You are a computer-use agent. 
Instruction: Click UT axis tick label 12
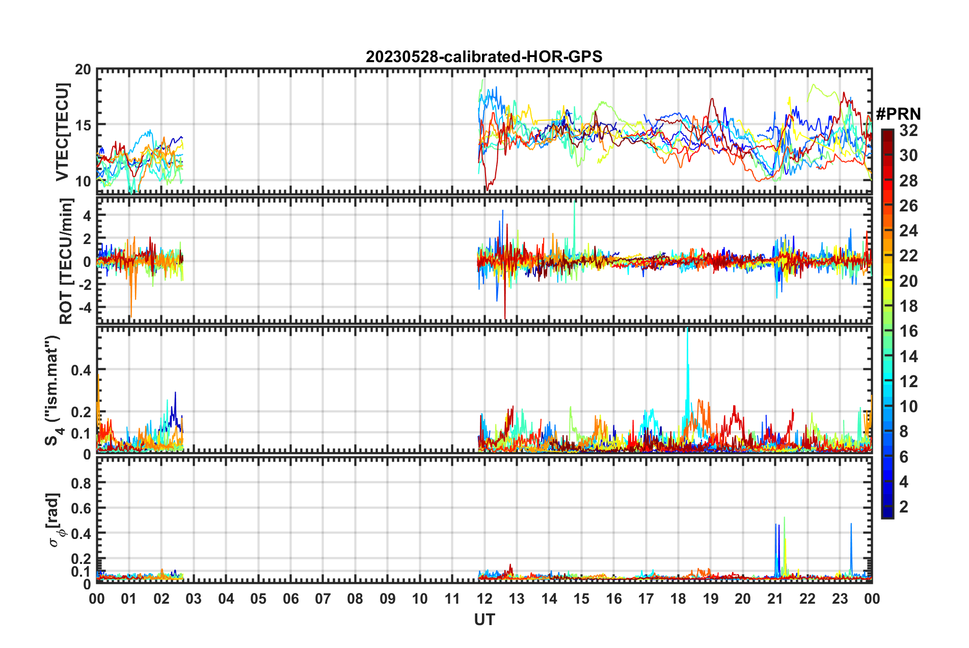pyautogui.click(x=485, y=599)
